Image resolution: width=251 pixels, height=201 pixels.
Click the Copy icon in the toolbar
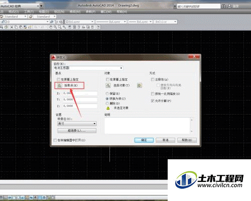point(16,27)
